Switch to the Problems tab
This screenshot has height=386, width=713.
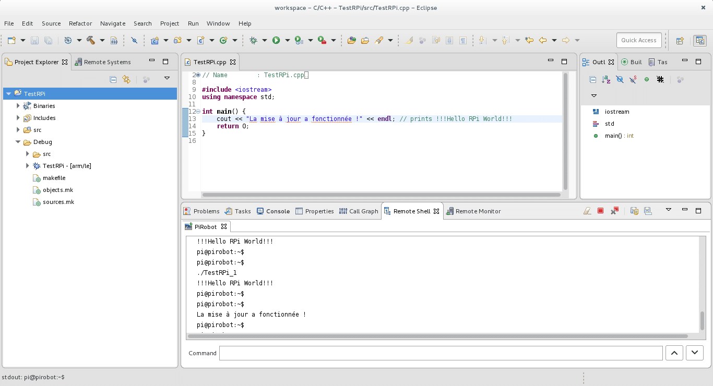(201, 211)
